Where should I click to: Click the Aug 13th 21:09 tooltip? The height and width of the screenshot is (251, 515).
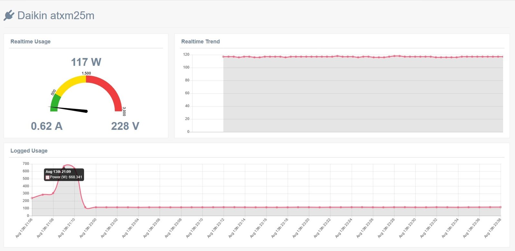(x=64, y=174)
